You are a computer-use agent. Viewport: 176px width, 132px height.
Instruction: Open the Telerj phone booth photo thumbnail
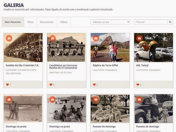(154, 47)
